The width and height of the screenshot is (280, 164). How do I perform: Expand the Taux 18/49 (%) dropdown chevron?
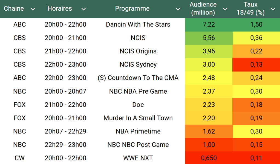(x=273, y=9)
